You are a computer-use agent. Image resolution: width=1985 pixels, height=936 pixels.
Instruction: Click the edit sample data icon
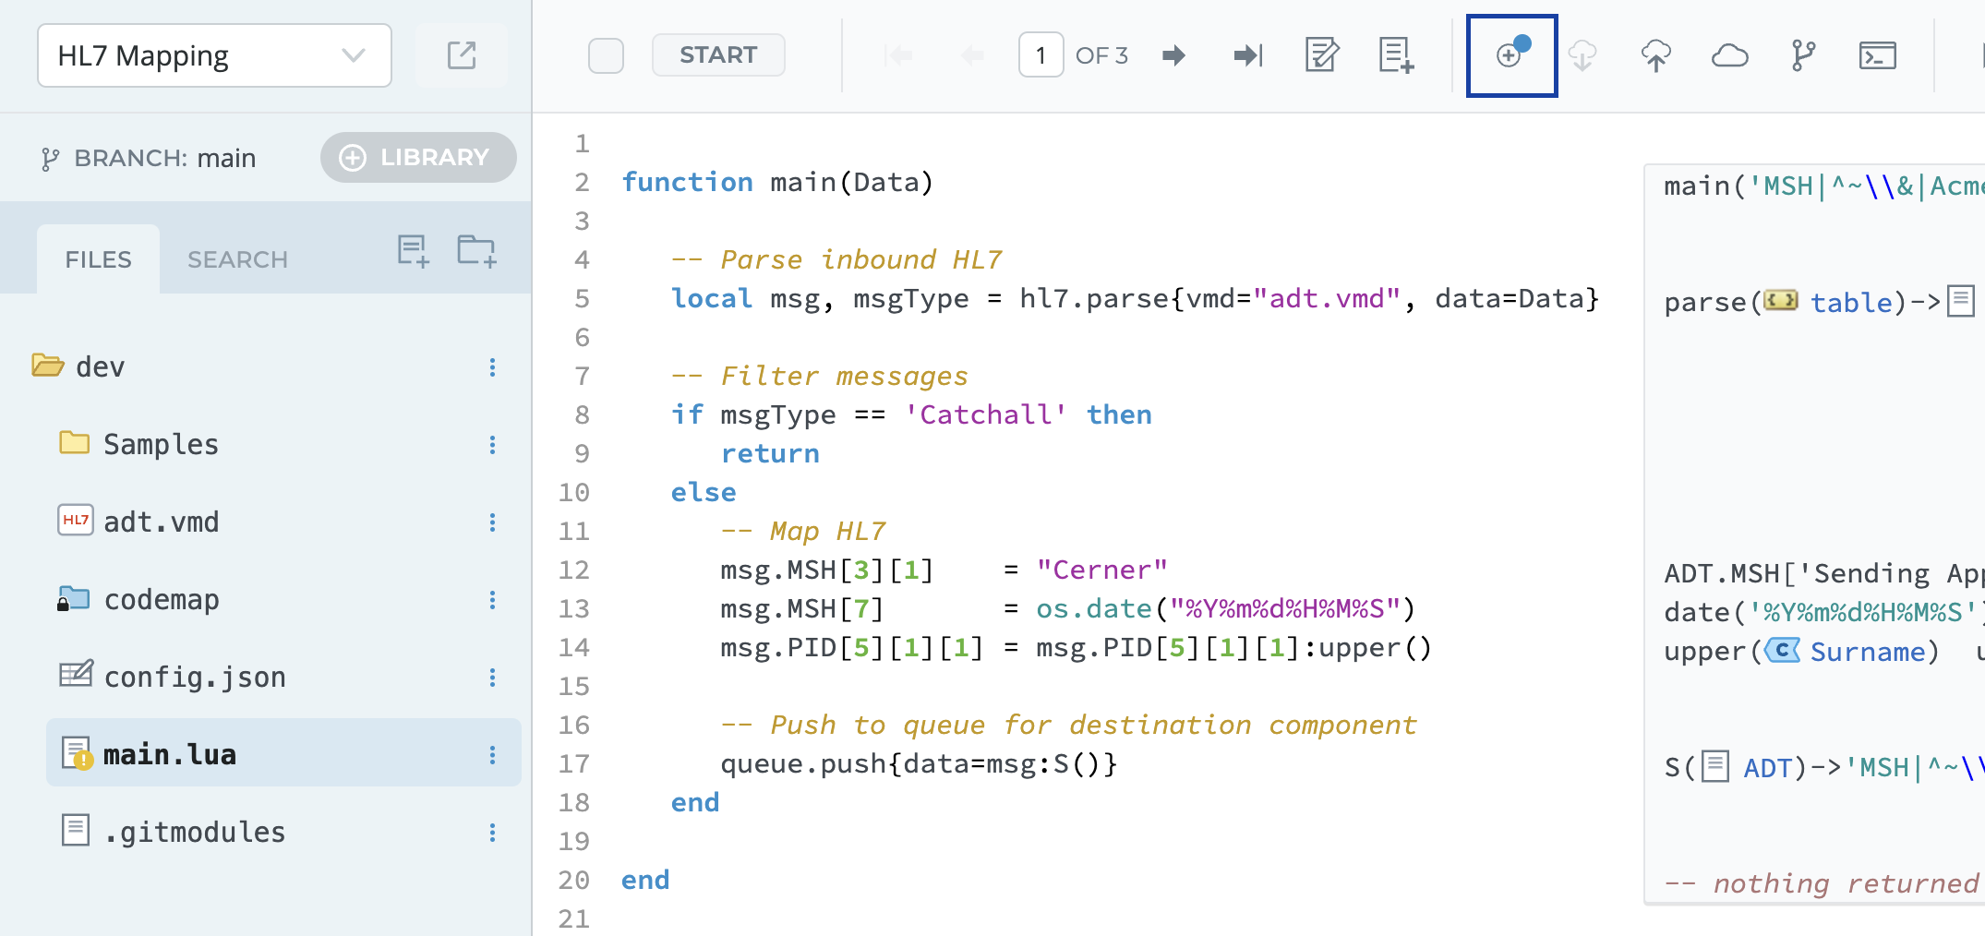point(1321,55)
